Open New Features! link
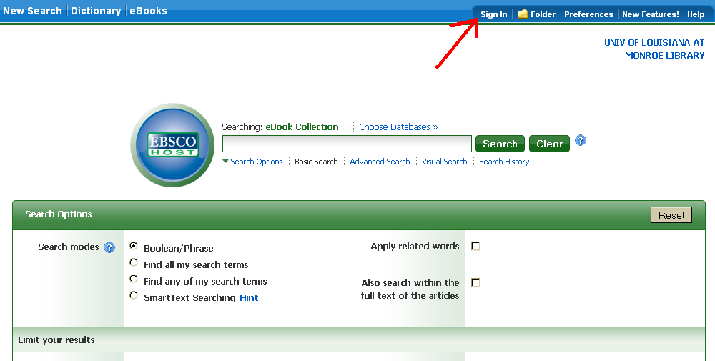The width and height of the screenshot is (715, 361). 650,14
